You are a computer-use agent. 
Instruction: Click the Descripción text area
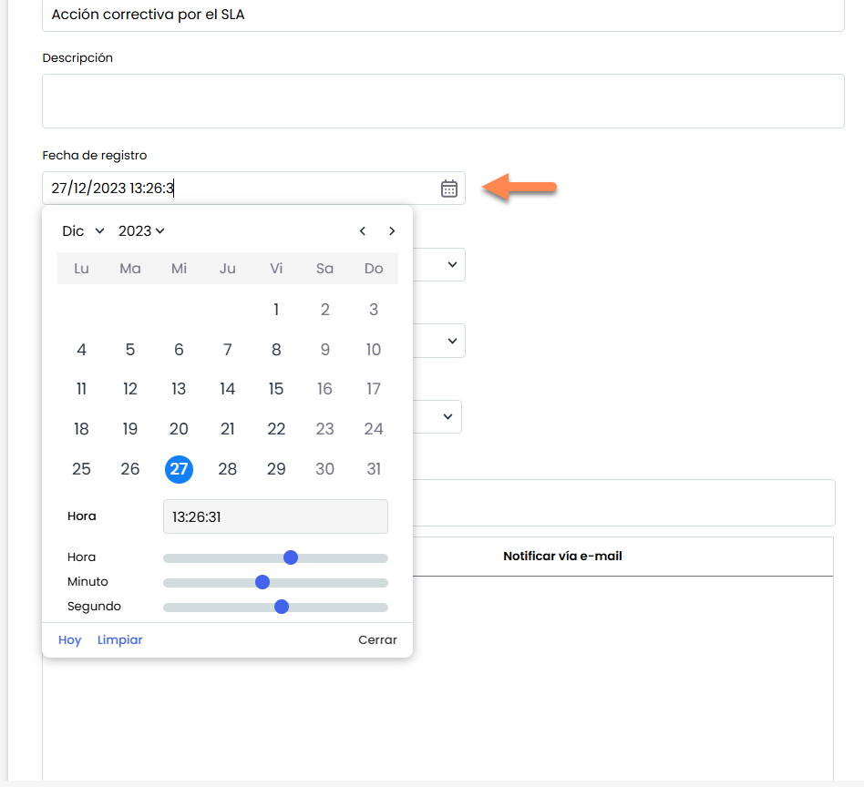click(443, 101)
